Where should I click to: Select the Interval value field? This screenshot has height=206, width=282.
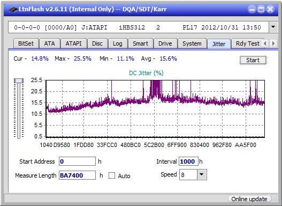tap(188, 161)
